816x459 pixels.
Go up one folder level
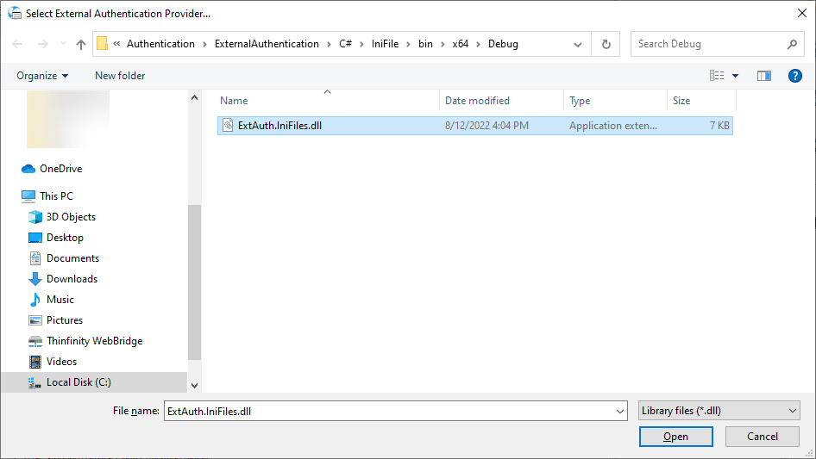81,44
